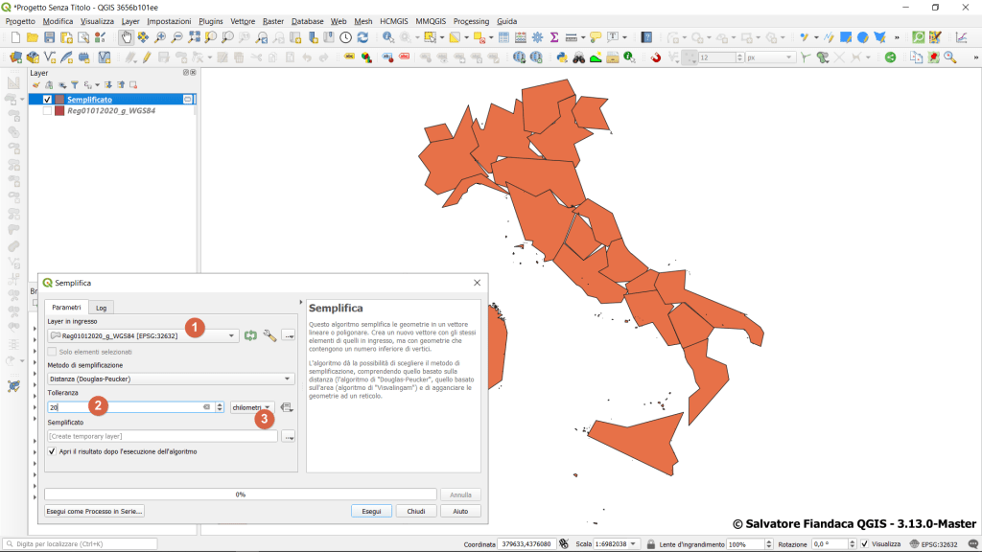This screenshot has height=552, width=982.
Task: Click the Save Project floppy disk icon
Action: click(x=50, y=37)
